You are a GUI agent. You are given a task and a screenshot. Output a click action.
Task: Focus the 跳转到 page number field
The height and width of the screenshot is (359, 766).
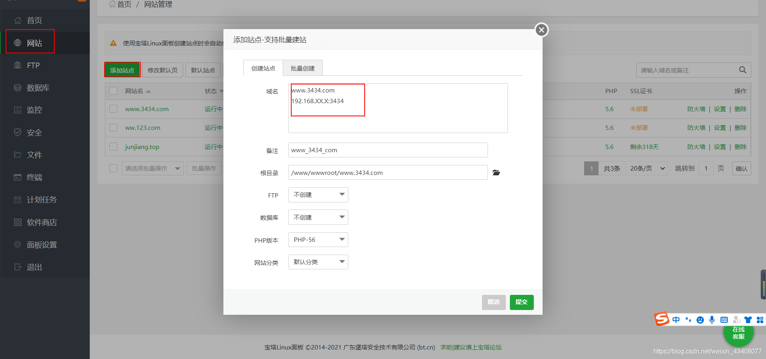706,168
